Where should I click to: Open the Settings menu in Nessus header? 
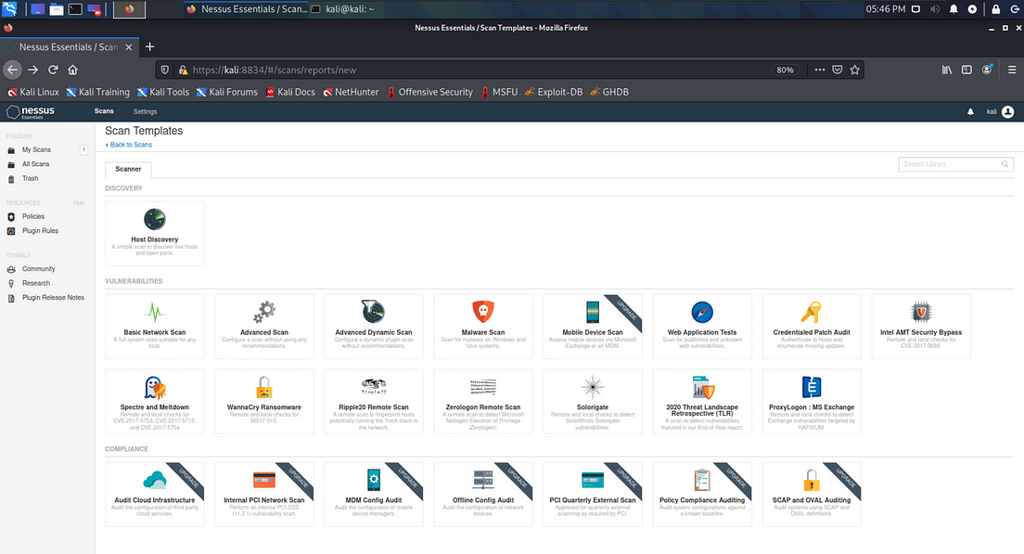point(145,111)
